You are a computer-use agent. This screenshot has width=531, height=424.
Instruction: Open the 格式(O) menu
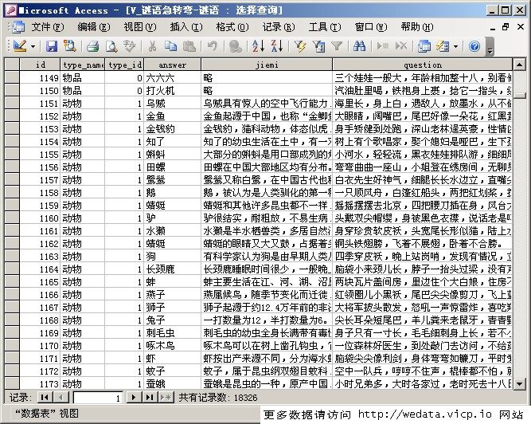click(232, 27)
